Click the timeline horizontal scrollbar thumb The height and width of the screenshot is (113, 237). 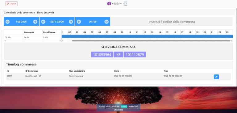[151, 41]
